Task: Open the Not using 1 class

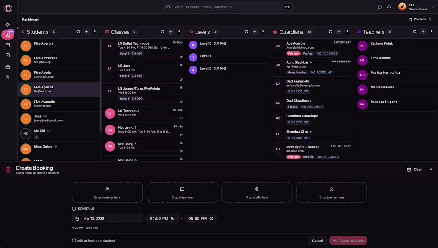Action: [x=144, y=131]
